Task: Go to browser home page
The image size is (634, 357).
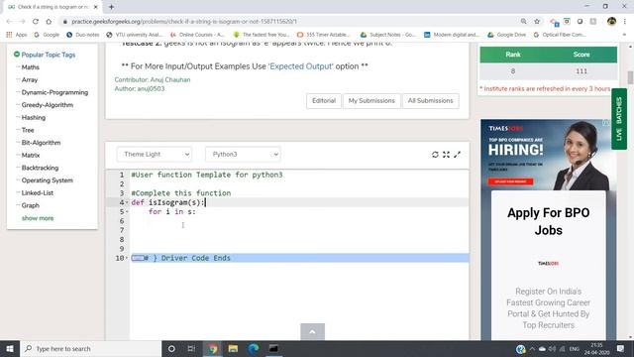Action: pos(49,22)
